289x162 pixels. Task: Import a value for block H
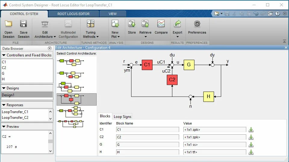click(x=251, y=152)
